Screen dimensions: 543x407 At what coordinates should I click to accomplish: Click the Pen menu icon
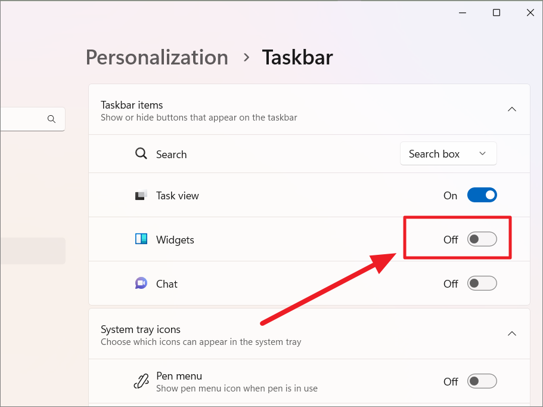141,381
